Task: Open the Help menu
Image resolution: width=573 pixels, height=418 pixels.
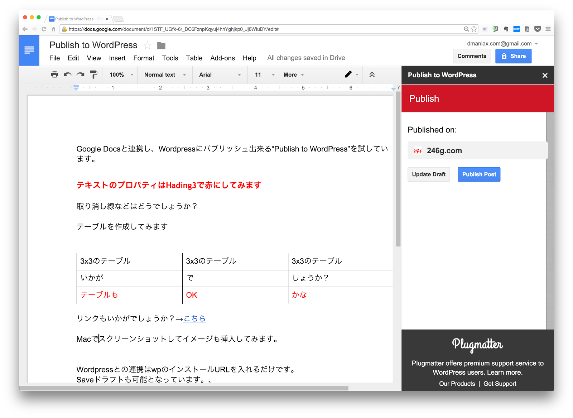Action: pyautogui.click(x=249, y=58)
